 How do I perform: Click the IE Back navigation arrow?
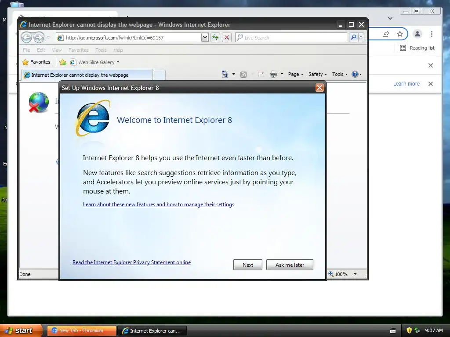26,37
